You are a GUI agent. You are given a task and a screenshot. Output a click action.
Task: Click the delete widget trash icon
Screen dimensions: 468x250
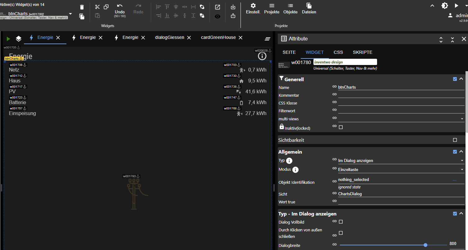coord(82,7)
